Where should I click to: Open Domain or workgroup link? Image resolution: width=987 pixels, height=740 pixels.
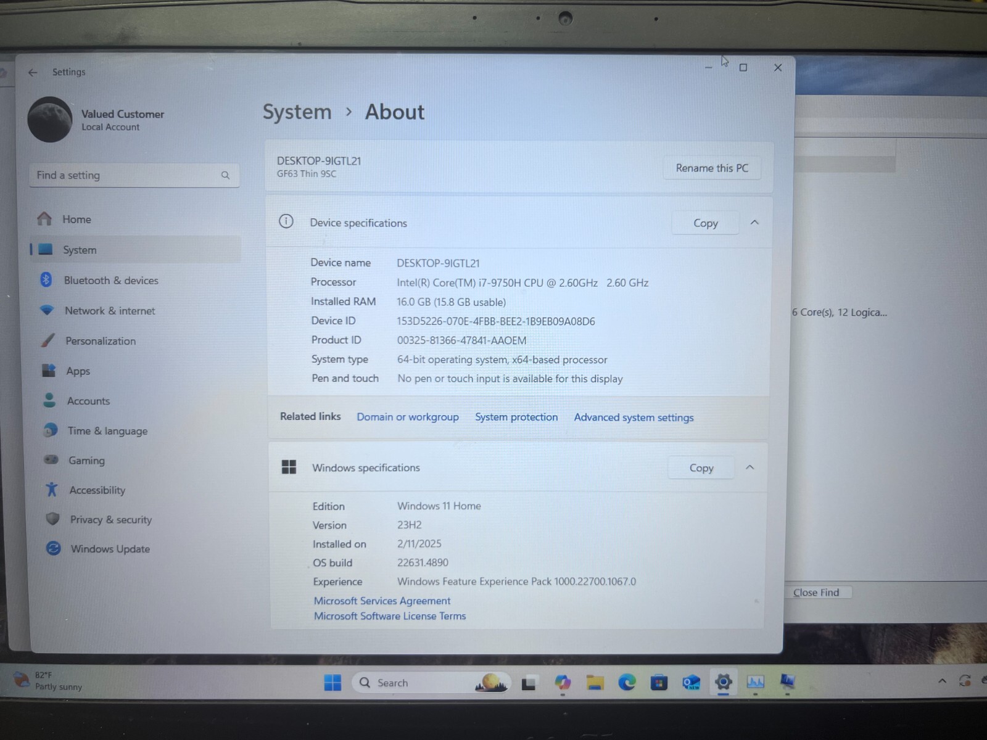(408, 417)
